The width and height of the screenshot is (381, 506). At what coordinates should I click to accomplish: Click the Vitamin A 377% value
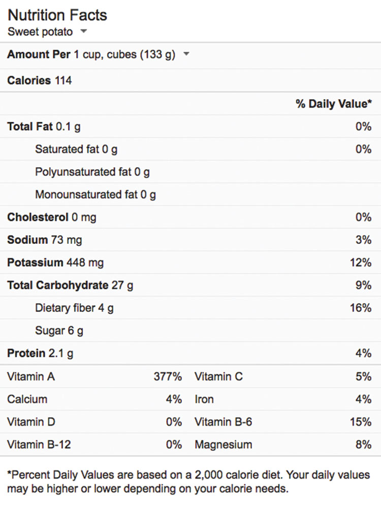(168, 376)
